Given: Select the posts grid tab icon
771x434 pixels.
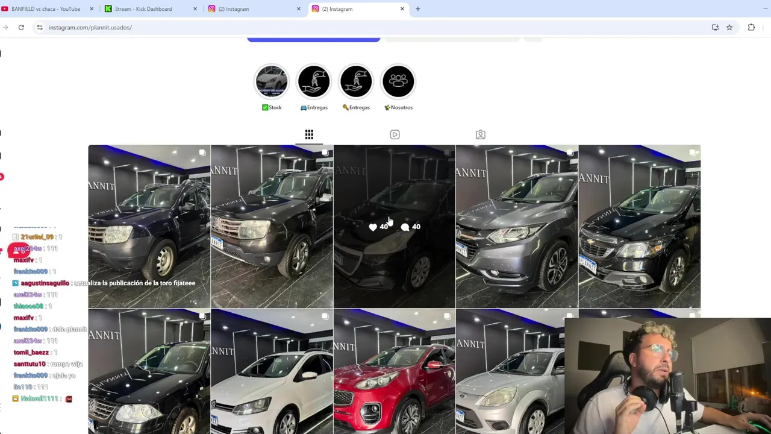Looking at the screenshot, I should 309,134.
